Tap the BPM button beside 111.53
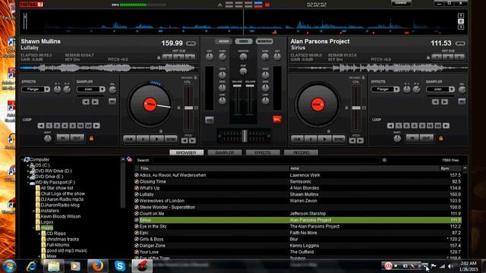486x273 pixels. coord(460,43)
